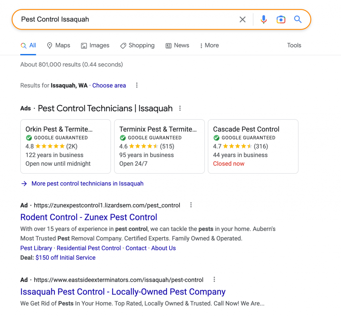The width and height of the screenshot is (341, 318).
Task: Switch to the Images tab
Action: coord(95,45)
